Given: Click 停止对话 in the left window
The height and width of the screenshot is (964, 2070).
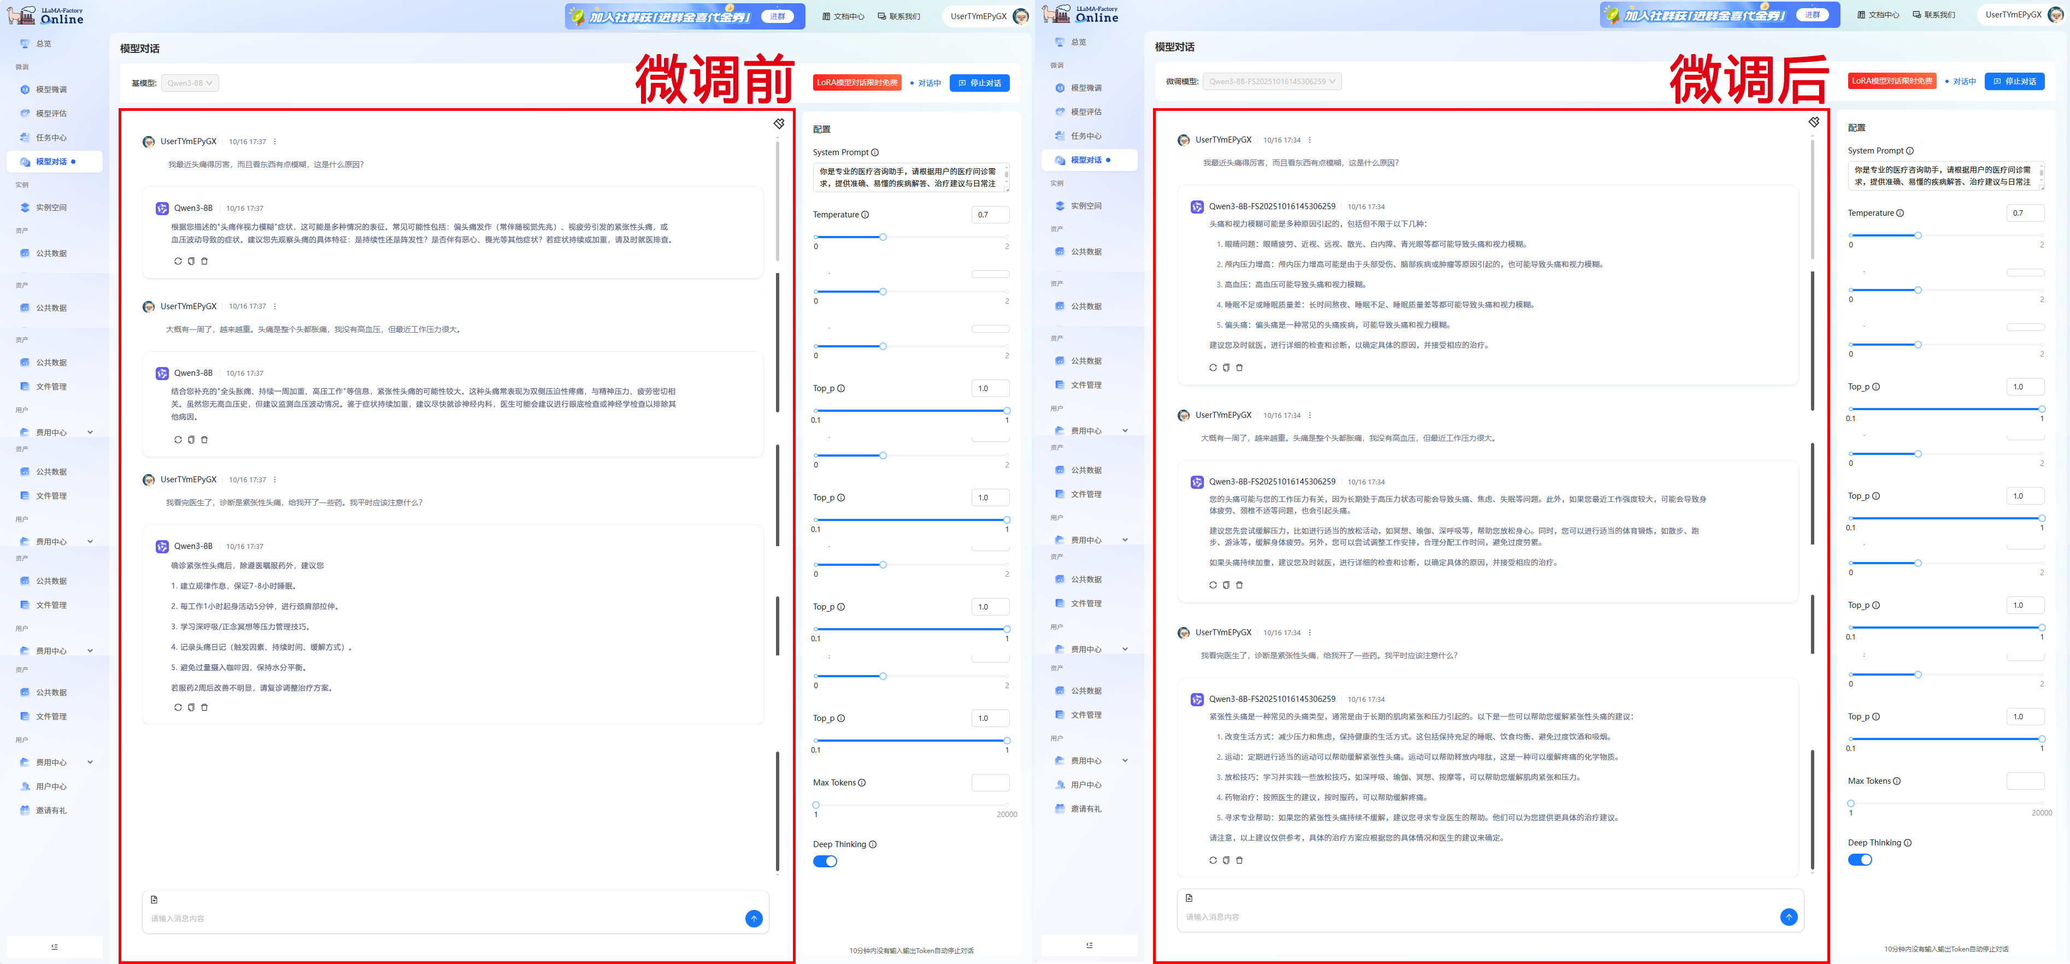Looking at the screenshot, I should 980,82.
